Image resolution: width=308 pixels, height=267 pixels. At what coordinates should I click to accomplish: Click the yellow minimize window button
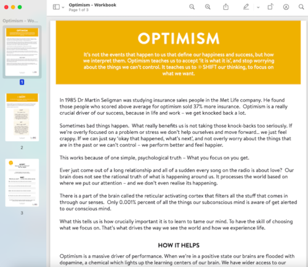pos(13,7)
